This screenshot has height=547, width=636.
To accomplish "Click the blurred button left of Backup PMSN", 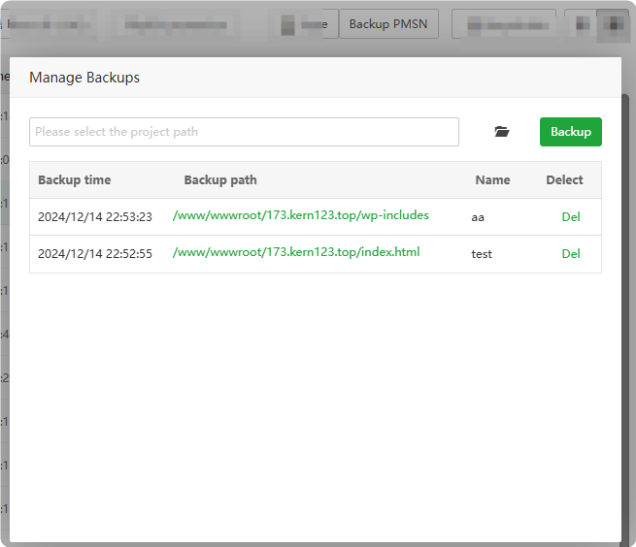I will pyautogui.click(x=304, y=24).
